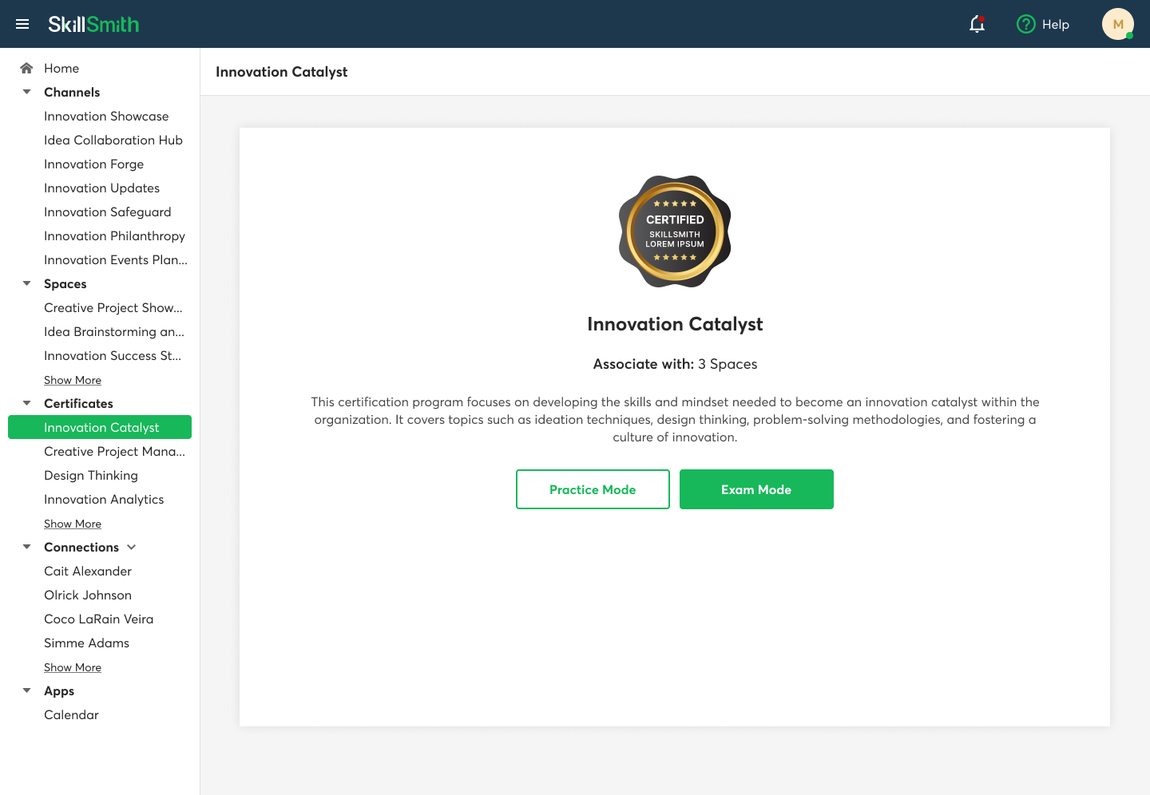Screen dimensions: 1150x795
Task: Click the Innovation Catalyst page header title
Action: tap(281, 72)
